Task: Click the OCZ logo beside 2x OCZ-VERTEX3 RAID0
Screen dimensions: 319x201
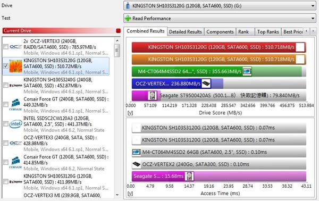Action: (15, 47)
